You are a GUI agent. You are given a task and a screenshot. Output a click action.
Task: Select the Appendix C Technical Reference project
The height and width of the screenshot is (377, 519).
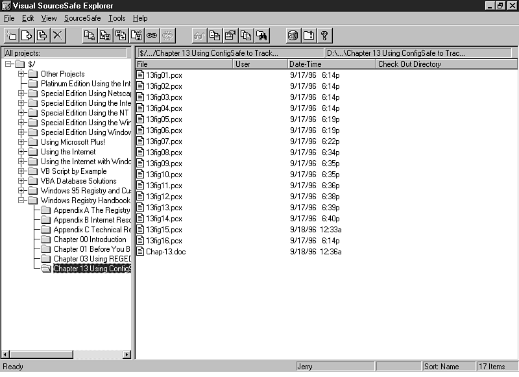(92, 230)
